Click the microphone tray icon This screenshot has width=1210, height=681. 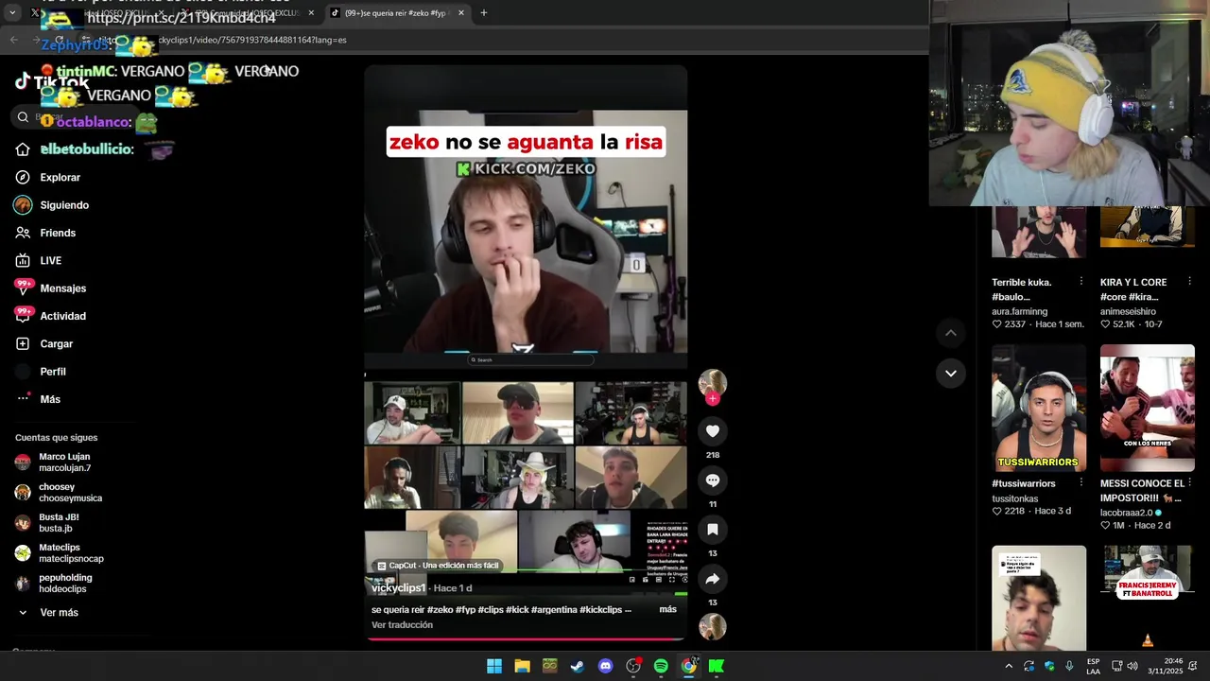(1069, 666)
